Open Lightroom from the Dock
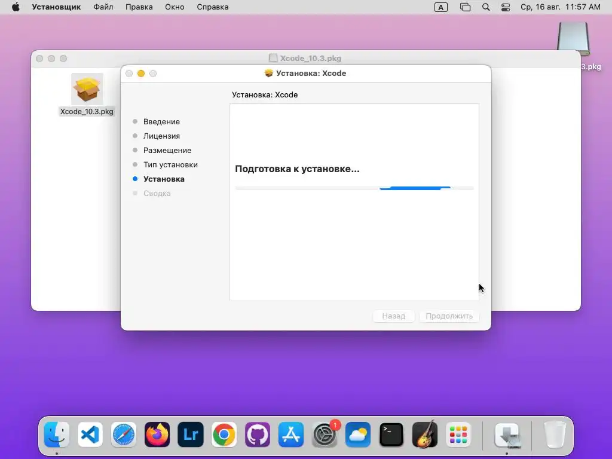Viewport: 612px width, 459px height. click(191, 434)
